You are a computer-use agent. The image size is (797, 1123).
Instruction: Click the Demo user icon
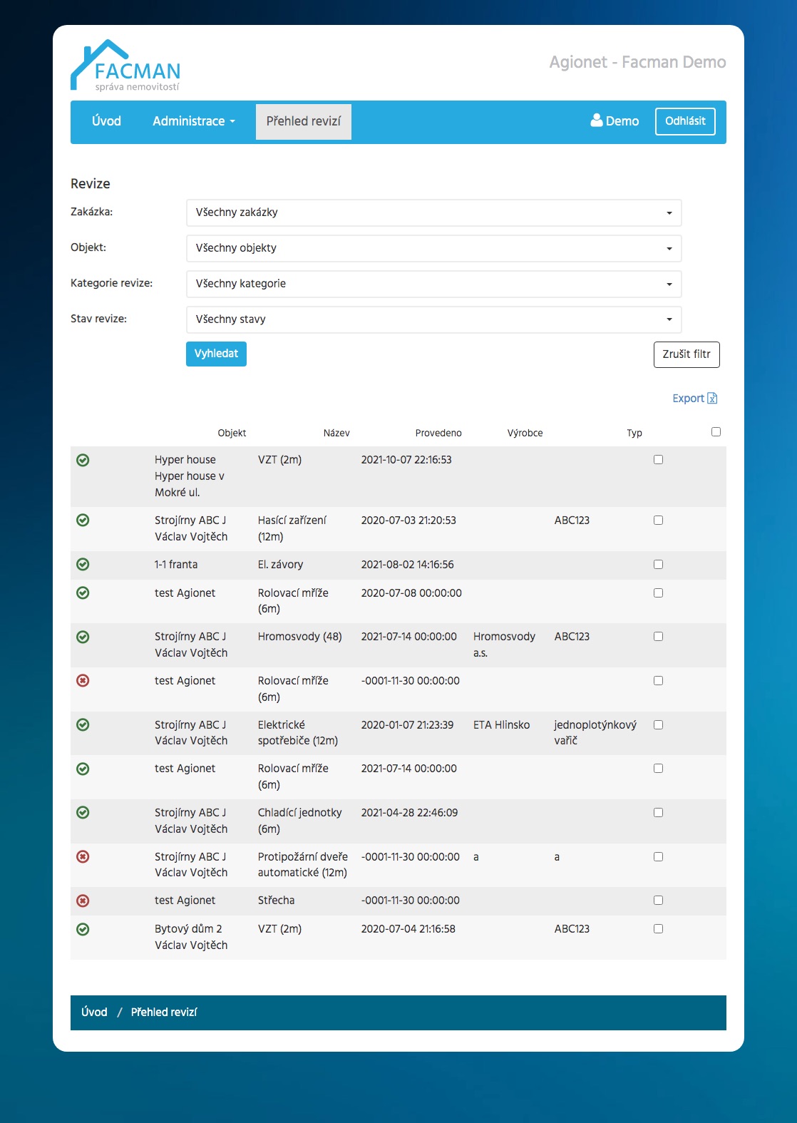[x=597, y=120]
